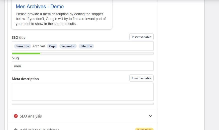Viewport: 219px width, 130px height.
Task: Click the Insert variable button for Meta description
Action: (141, 78)
